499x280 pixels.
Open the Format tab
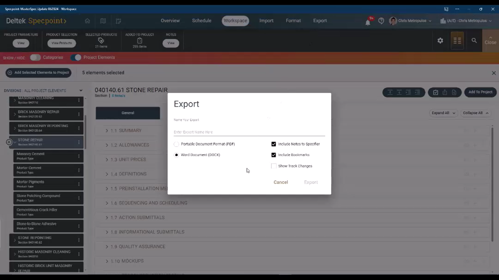pyautogui.click(x=293, y=21)
